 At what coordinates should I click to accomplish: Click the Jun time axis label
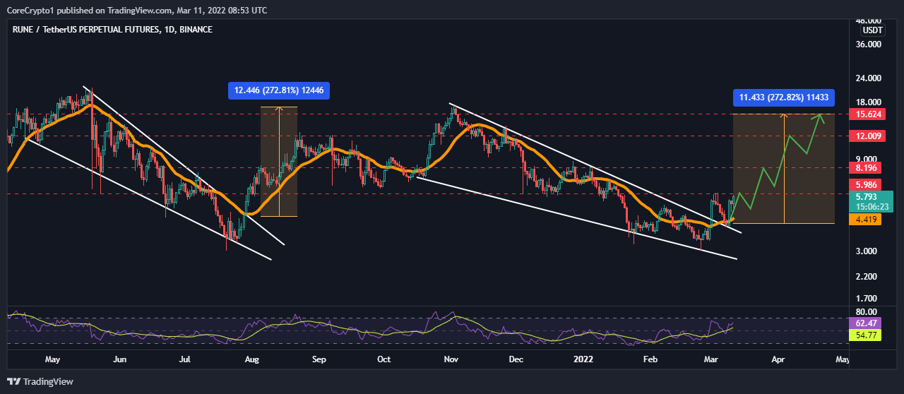point(119,359)
